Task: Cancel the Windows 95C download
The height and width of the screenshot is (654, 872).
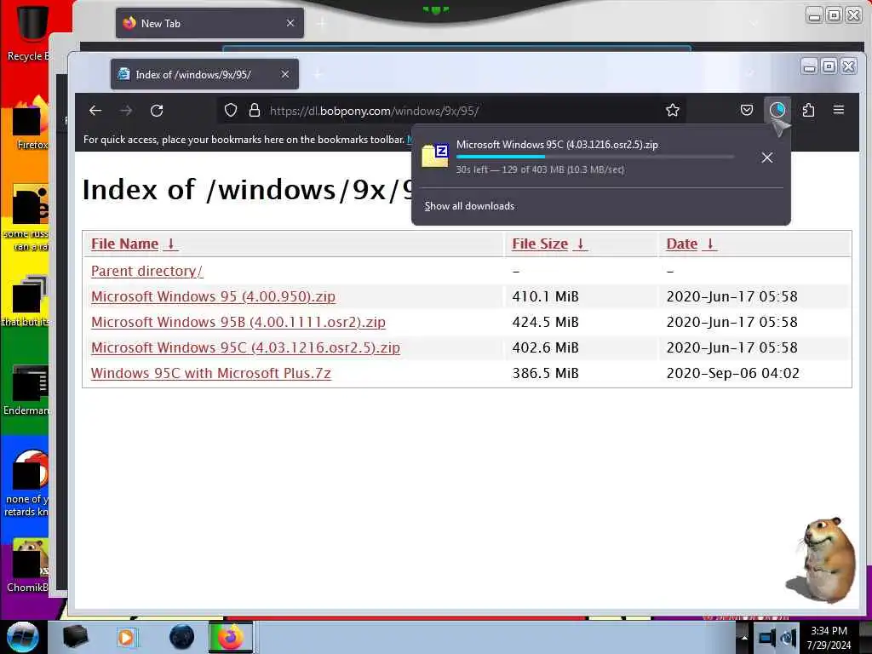Action: click(x=767, y=158)
